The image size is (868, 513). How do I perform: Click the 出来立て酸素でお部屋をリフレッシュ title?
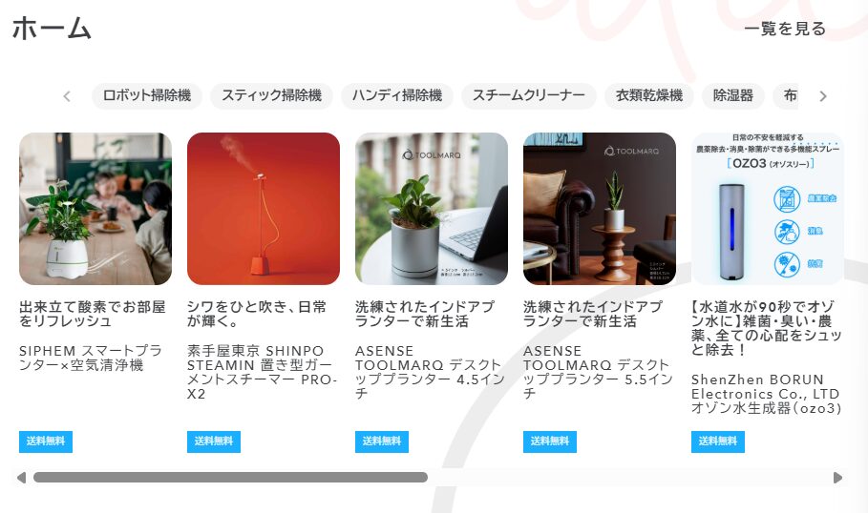(93, 314)
